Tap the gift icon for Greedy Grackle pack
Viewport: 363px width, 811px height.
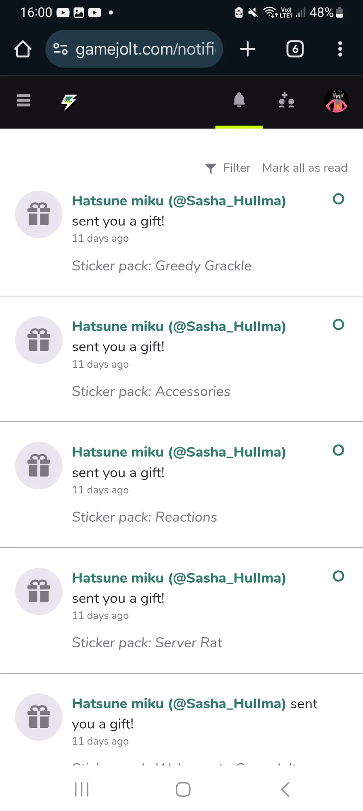tap(39, 214)
